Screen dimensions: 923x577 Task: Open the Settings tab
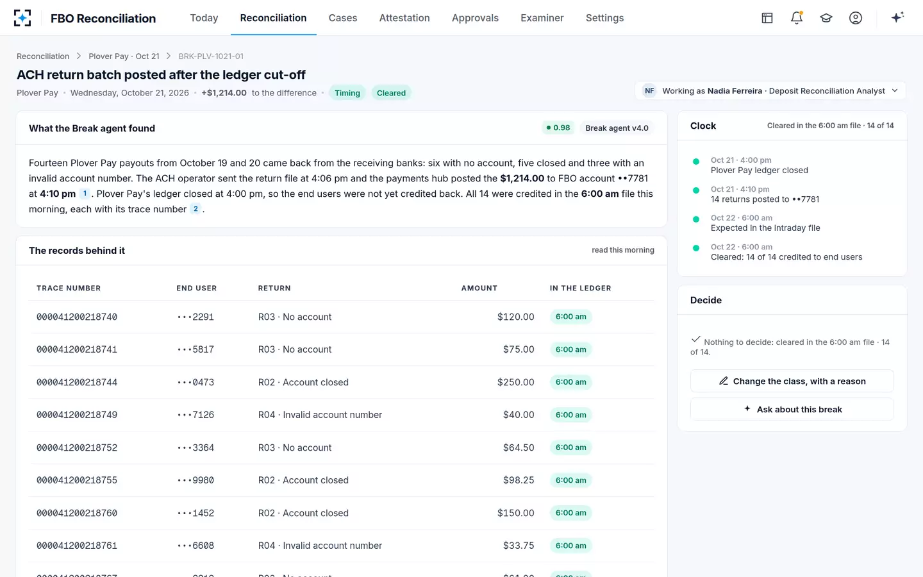[x=604, y=18]
